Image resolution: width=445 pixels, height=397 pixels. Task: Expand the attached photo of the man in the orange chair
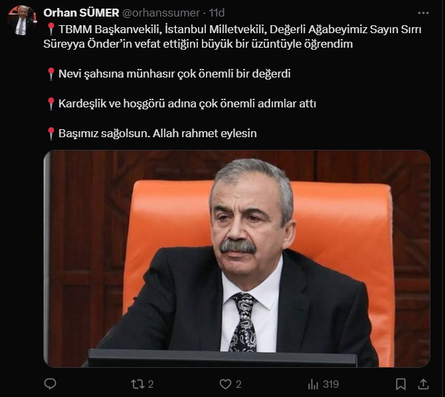coord(236,259)
